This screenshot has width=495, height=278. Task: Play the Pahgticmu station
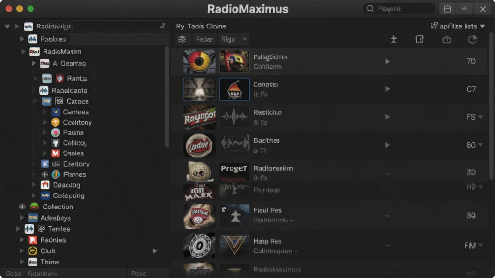[x=387, y=61]
